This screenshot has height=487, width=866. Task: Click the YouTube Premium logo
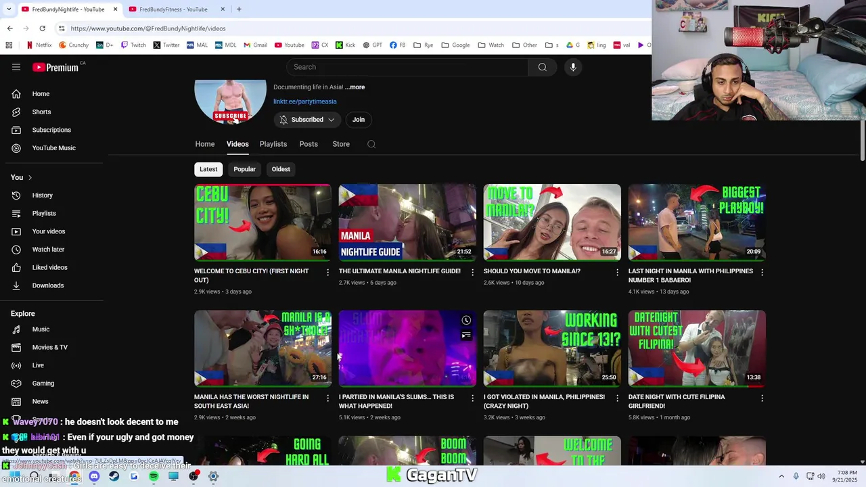[x=55, y=67]
